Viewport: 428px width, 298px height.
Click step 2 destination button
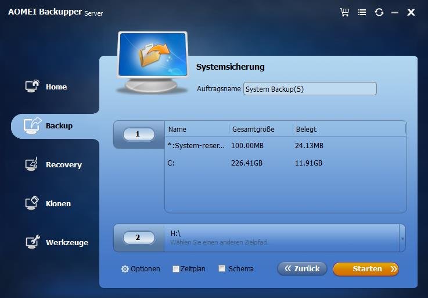(139, 238)
